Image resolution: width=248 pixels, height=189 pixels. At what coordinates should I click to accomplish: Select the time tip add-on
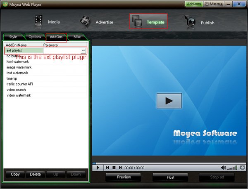(x=45, y=78)
